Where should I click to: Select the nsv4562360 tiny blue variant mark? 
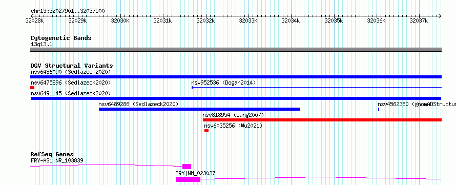[x=378, y=109]
